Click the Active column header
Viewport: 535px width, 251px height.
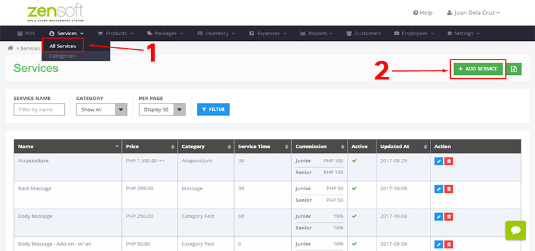(x=362, y=147)
